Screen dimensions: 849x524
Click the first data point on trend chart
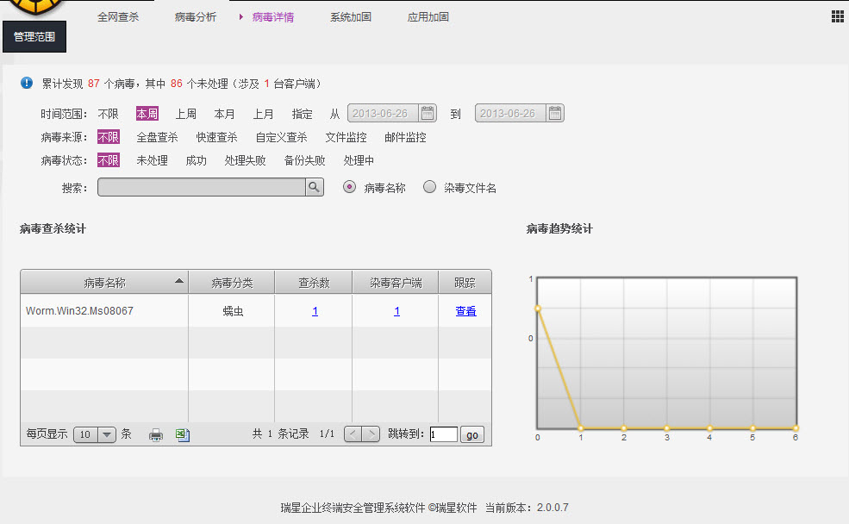(537, 308)
